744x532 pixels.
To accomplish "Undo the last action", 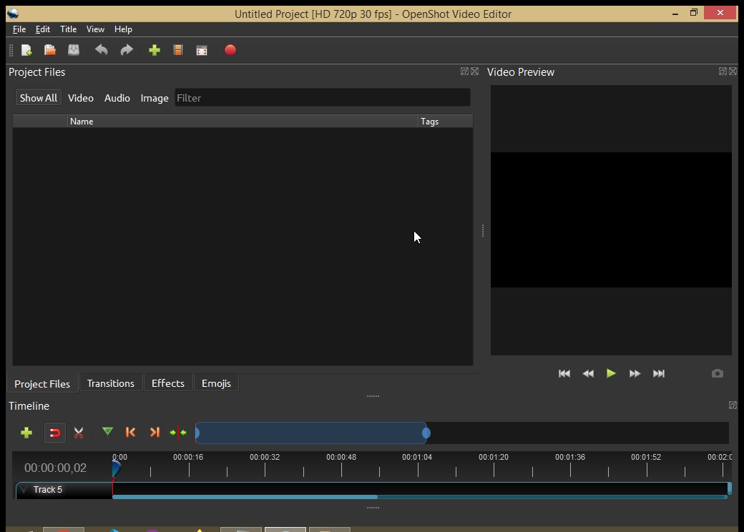I will click(101, 50).
